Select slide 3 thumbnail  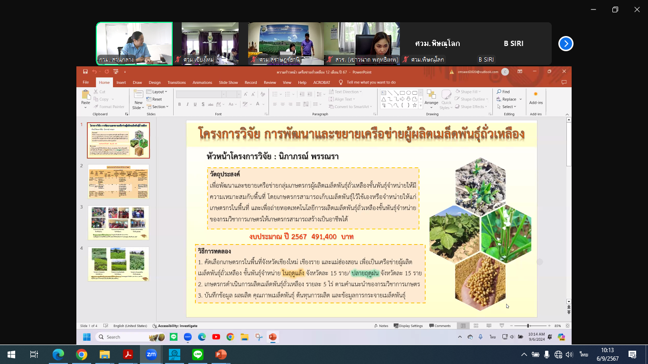118,223
